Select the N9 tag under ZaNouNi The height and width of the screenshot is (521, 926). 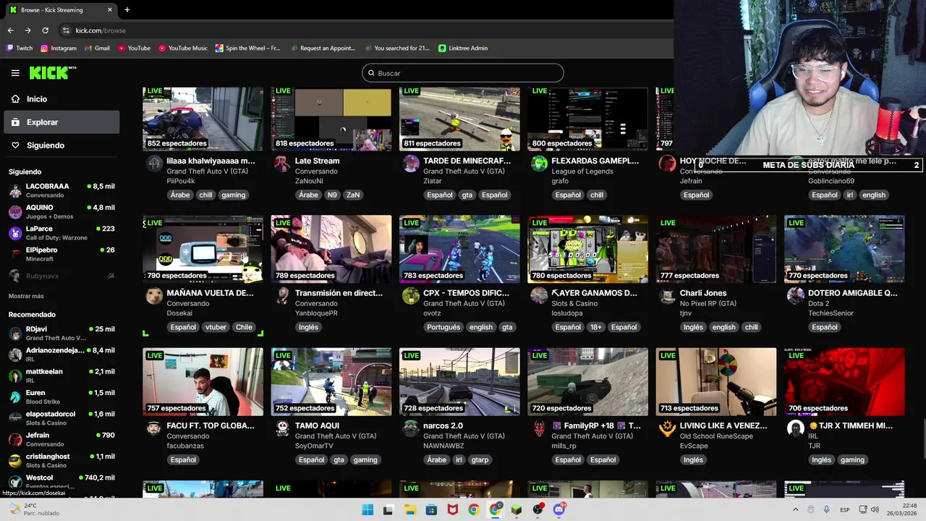[332, 195]
